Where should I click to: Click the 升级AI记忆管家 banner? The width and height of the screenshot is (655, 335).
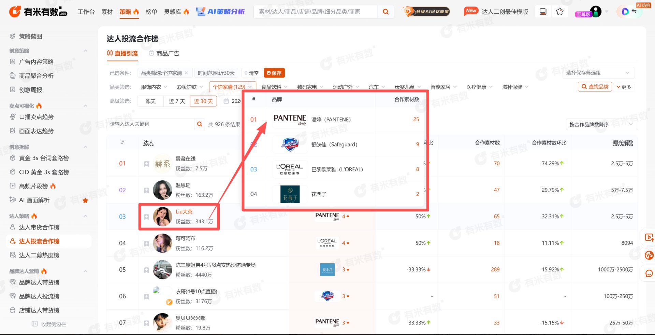point(426,12)
